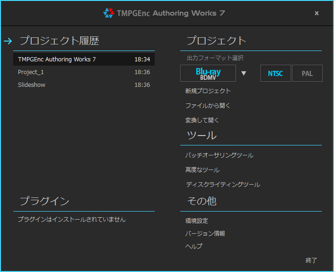Open the Project_1 history entry

(84, 72)
